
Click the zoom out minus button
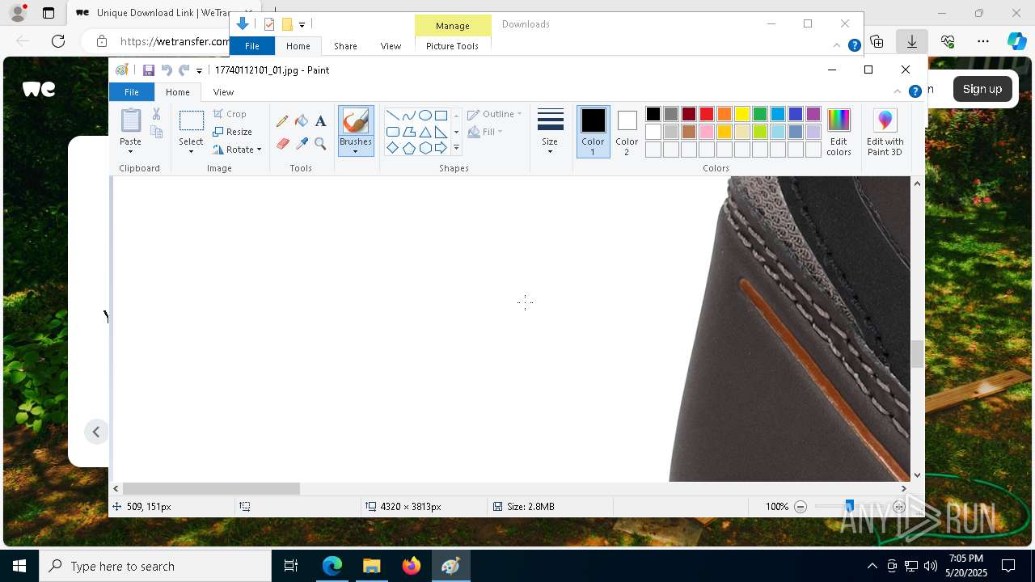(x=801, y=507)
